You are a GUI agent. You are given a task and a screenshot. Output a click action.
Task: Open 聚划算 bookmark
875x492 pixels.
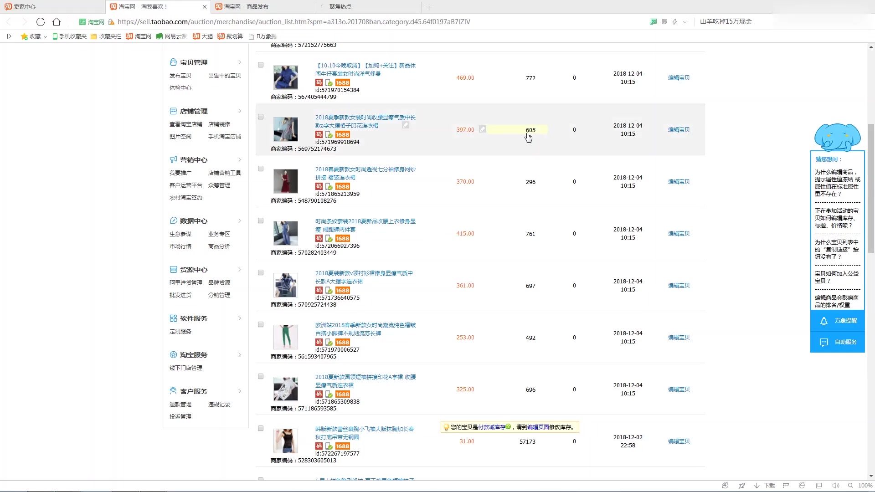pyautogui.click(x=230, y=36)
